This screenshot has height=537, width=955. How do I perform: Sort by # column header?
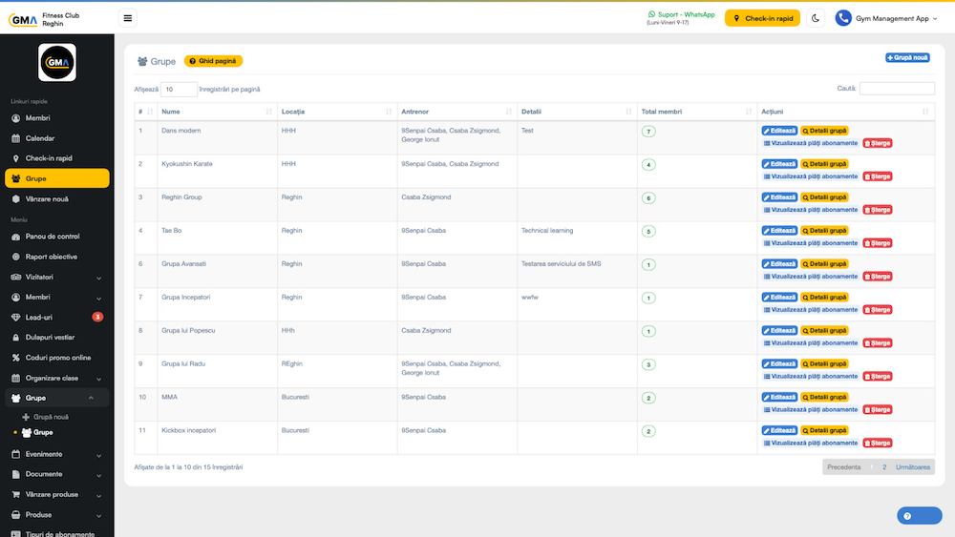pyautogui.click(x=145, y=112)
